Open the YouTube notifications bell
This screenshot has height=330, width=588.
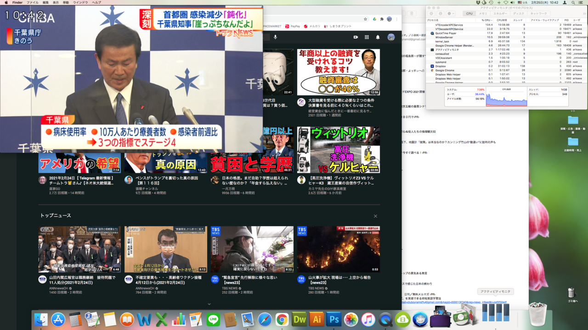point(378,37)
